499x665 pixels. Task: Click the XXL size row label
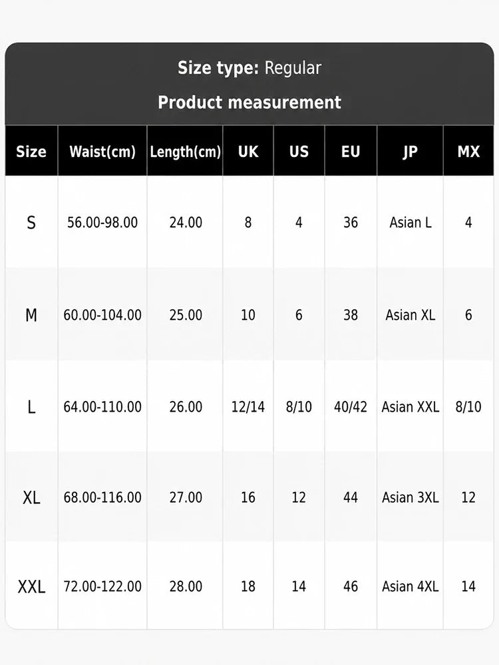coord(31,587)
